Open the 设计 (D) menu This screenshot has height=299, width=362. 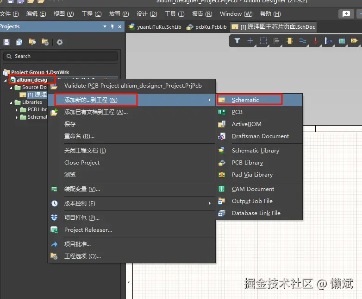pos(147,14)
